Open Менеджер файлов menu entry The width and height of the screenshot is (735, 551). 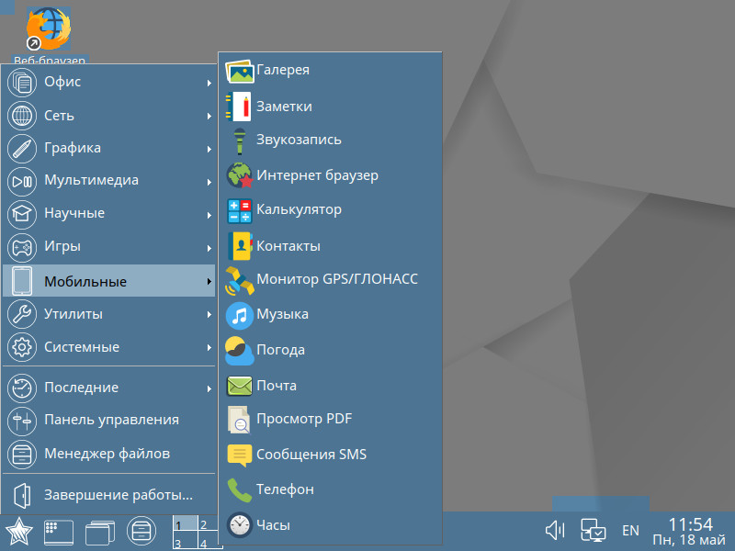[x=108, y=454]
